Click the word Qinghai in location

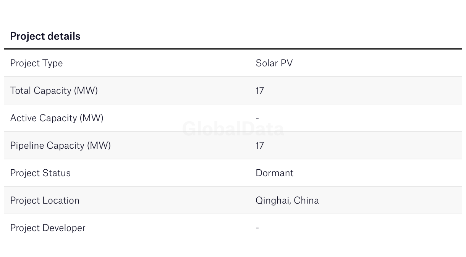pyautogui.click(x=272, y=201)
